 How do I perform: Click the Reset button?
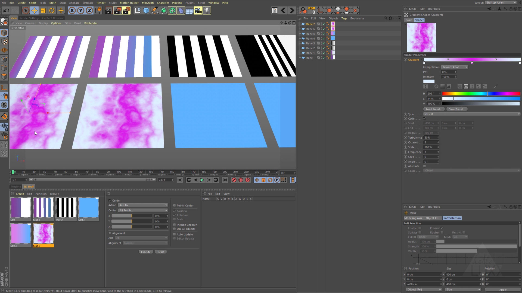161,252
